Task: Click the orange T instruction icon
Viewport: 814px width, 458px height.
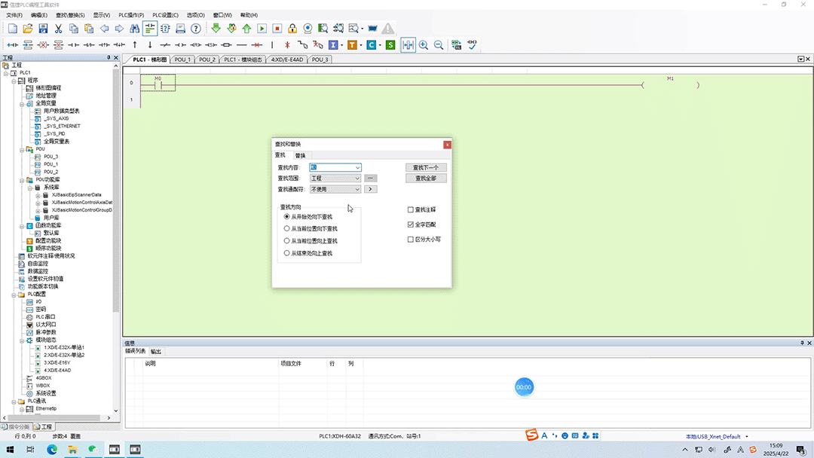Action: coord(353,45)
